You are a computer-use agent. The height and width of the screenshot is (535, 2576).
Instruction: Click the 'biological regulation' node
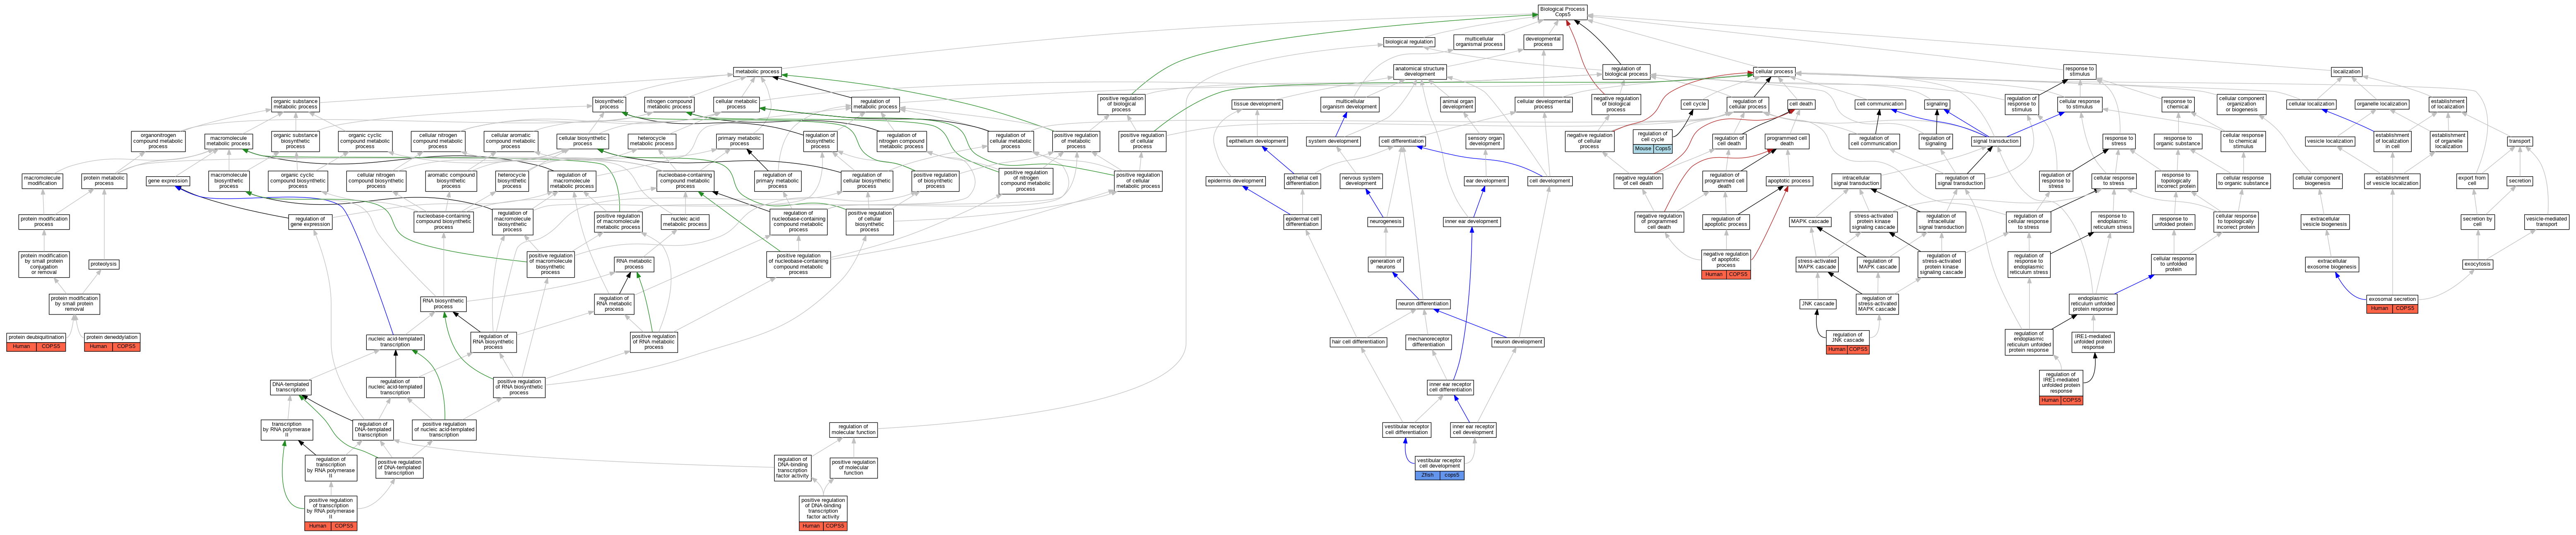[x=1409, y=42]
